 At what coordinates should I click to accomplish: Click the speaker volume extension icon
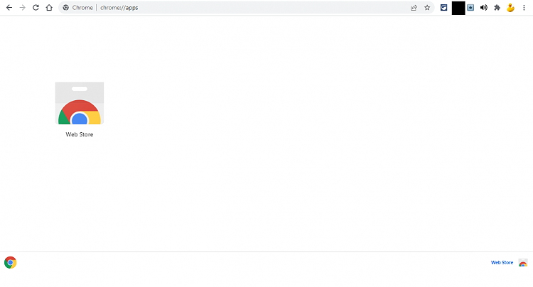pos(484,8)
